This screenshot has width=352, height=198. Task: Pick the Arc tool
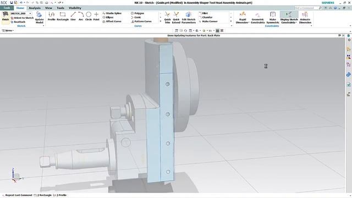[x=81, y=16]
